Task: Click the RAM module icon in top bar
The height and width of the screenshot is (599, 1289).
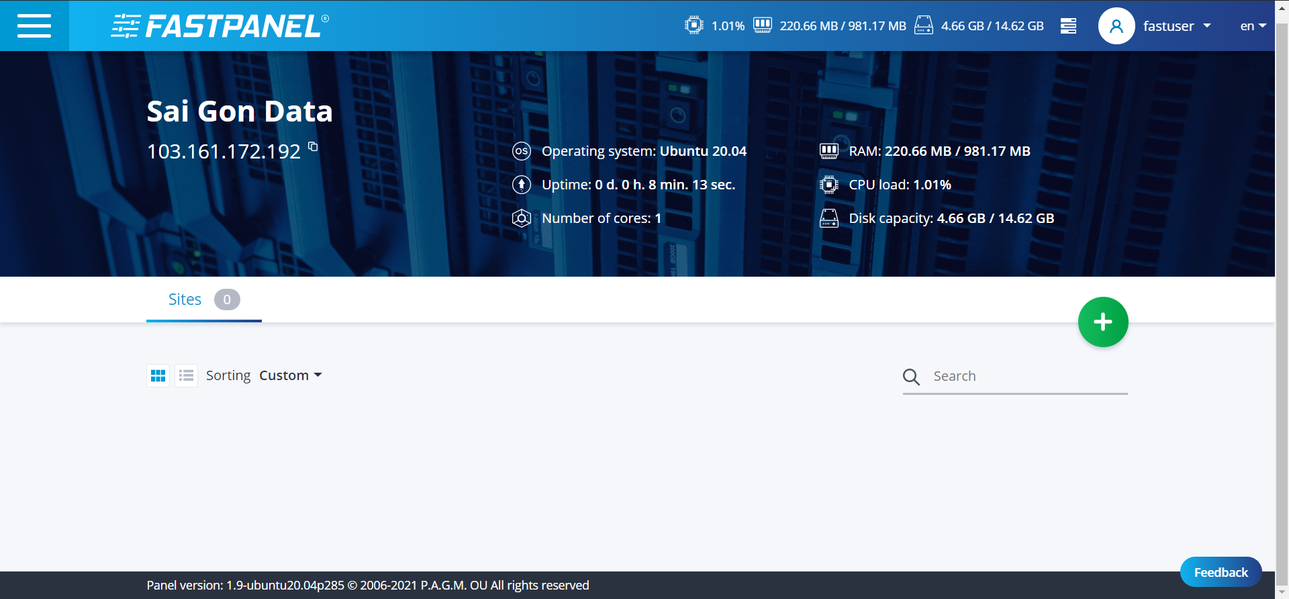Action: pyautogui.click(x=763, y=26)
